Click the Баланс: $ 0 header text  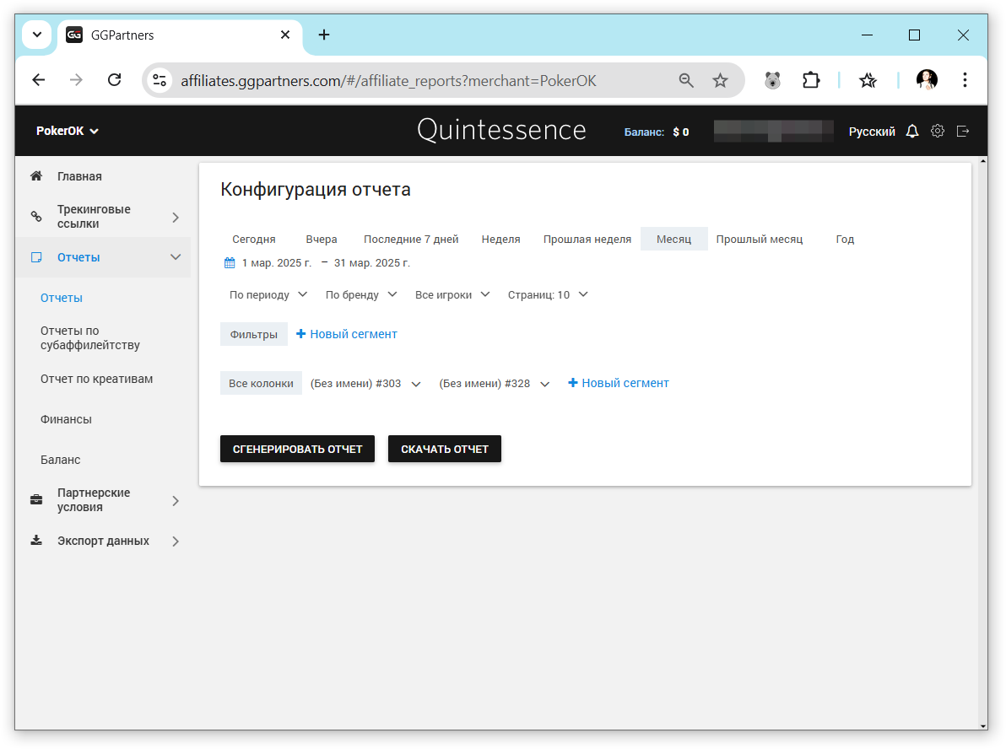click(x=657, y=132)
